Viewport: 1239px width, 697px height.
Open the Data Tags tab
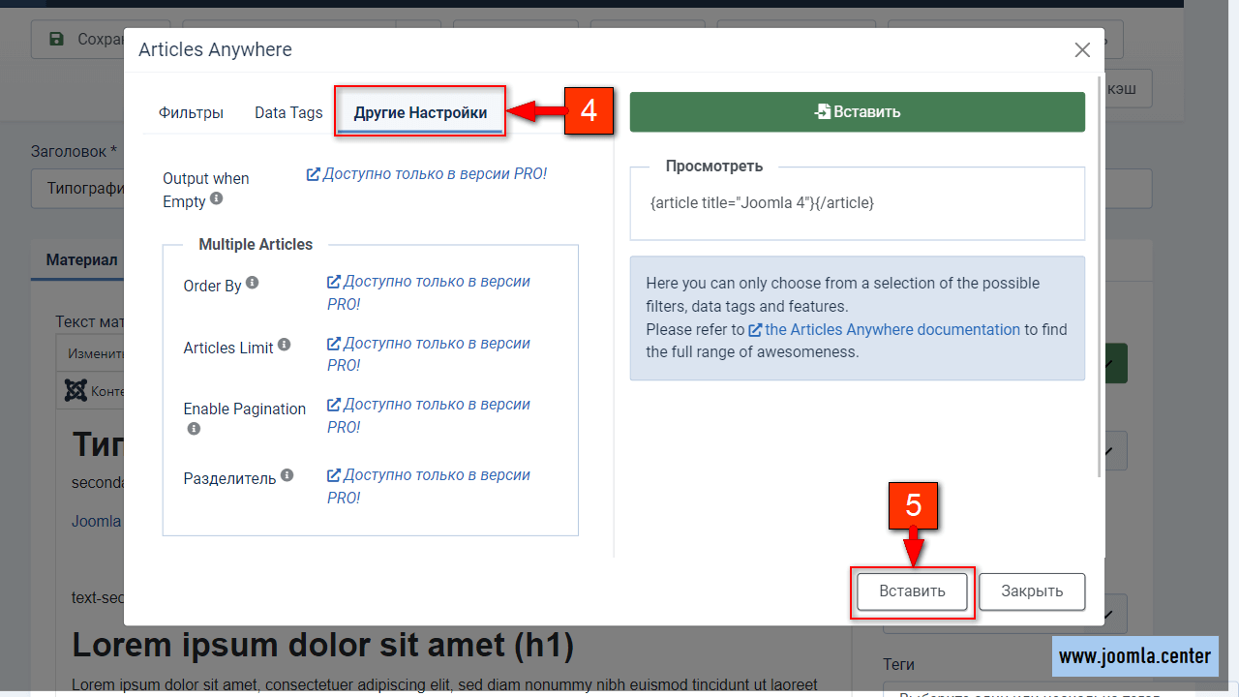tap(288, 112)
